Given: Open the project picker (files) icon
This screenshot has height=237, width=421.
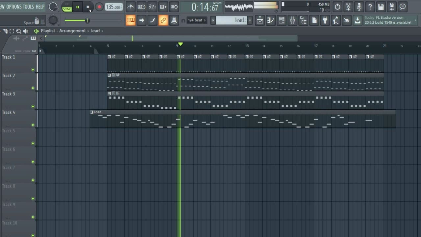Looking at the screenshot, I should point(314,20).
